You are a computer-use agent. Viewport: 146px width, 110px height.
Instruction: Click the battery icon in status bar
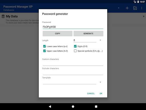tap(138, 2)
